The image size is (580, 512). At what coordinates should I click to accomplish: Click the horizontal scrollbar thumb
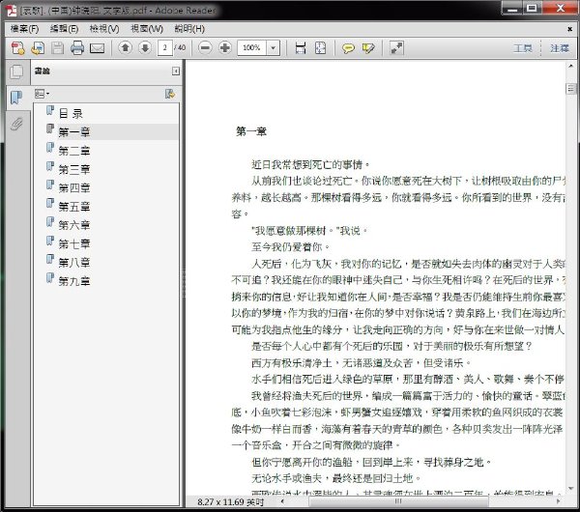coord(398,501)
